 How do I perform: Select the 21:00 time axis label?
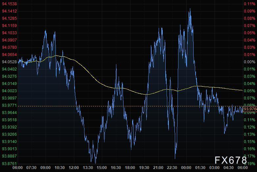click(x=158, y=168)
